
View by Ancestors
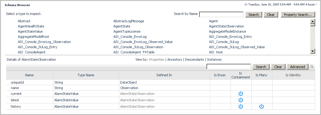pos(175,59)
